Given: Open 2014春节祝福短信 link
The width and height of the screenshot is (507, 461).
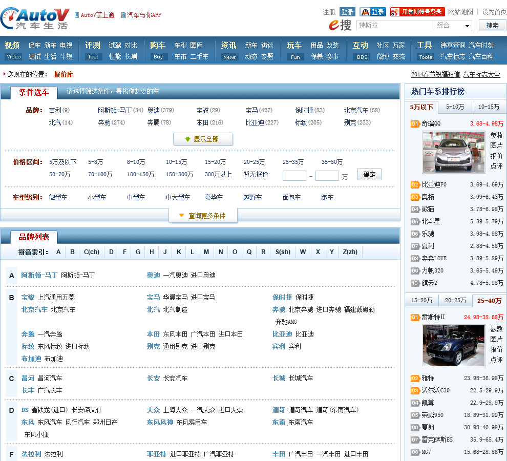Looking at the screenshot, I should pos(435,75).
